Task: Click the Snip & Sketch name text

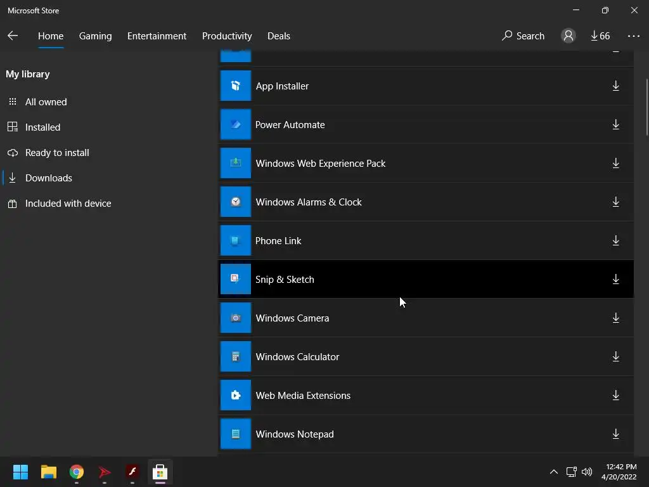Action: pos(285,280)
